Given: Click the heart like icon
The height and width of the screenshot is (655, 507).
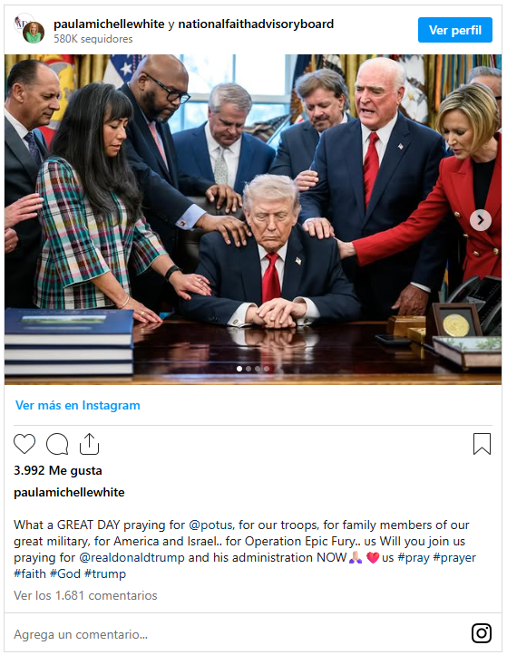Looking at the screenshot, I should click(x=24, y=444).
